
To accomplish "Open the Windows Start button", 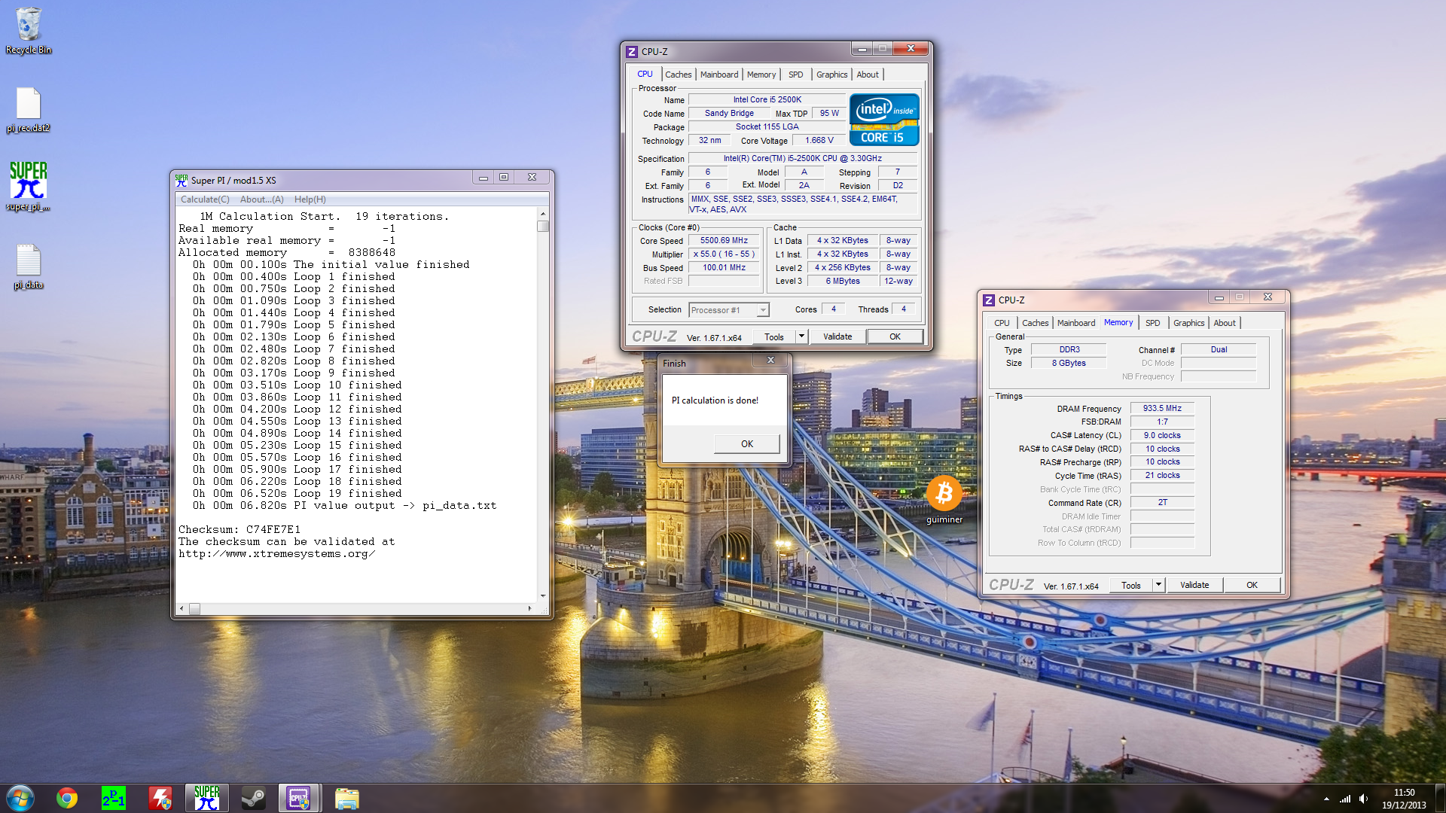I will [x=20, y=798].
